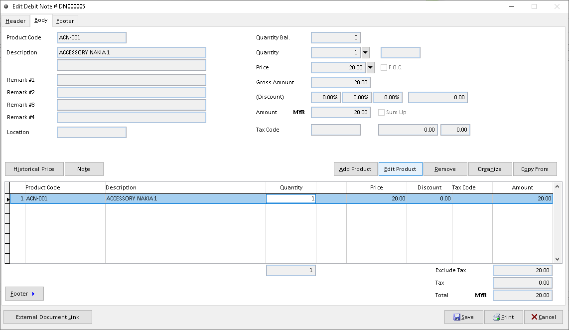This screenshot has width=569, height=330.
Task: Click the Remark #4 field
Action: pos(132,117)
